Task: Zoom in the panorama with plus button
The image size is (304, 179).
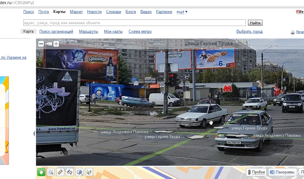Action: (56, 44)
